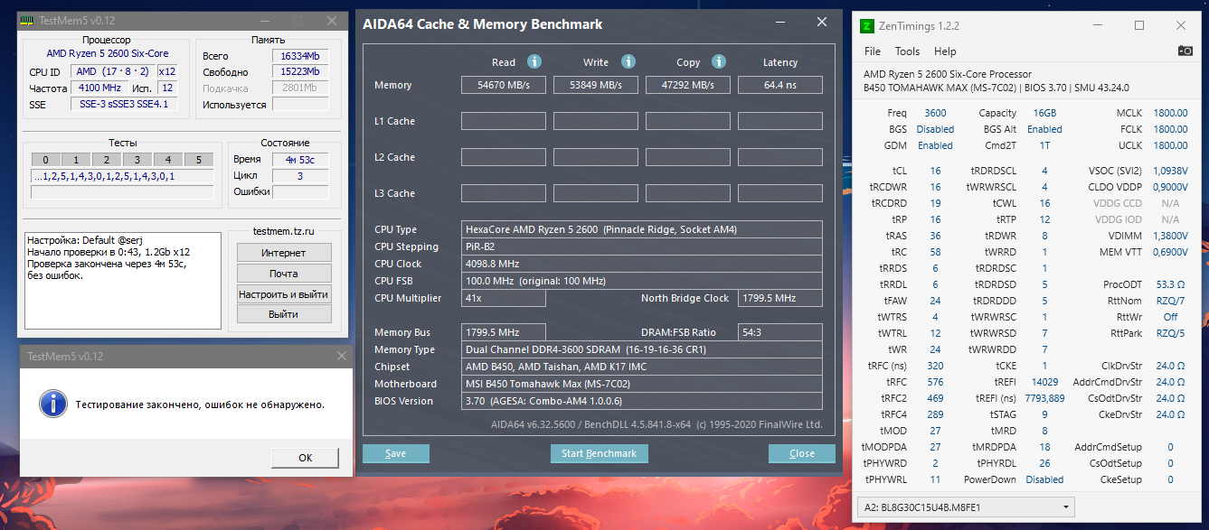
Task: Click the Memory Write value 53849 MB/s
Action: pos(595,85)
